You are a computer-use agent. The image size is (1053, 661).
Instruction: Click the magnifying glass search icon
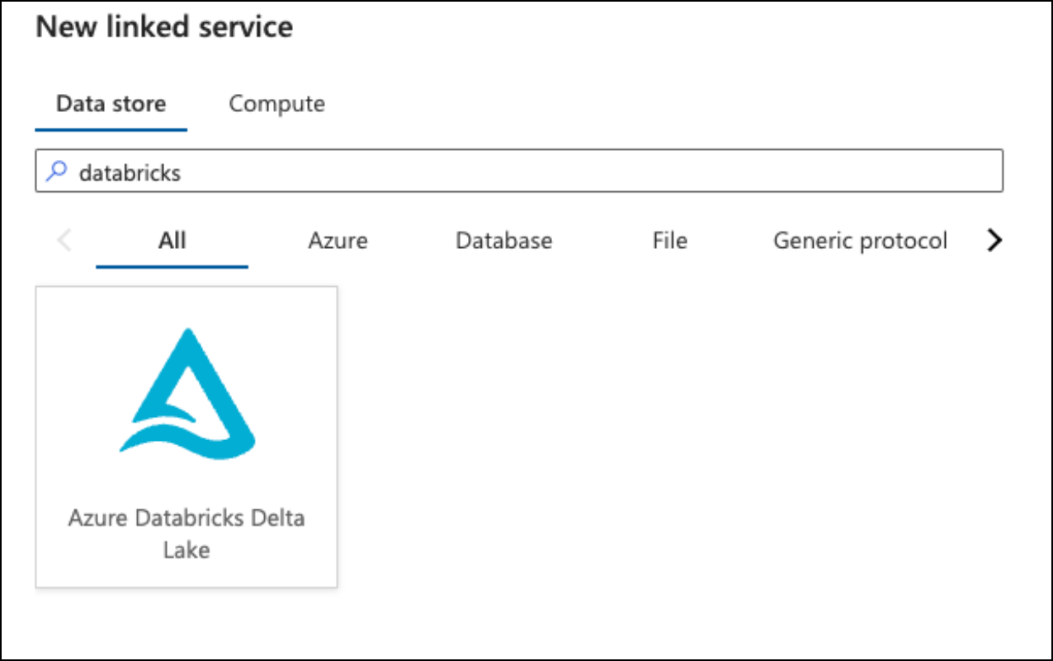click(x=54, y=171)
